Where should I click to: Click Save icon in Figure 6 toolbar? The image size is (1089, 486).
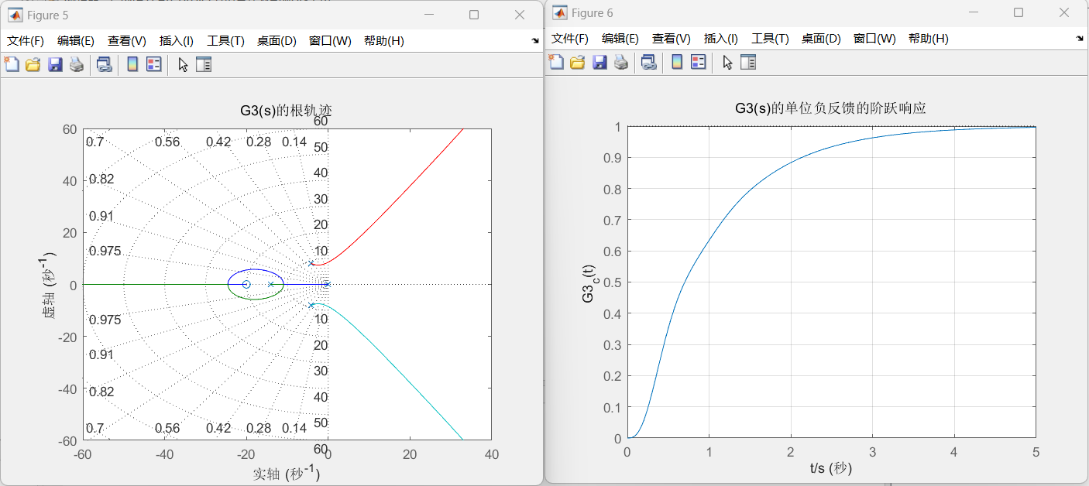pos(599,62)
